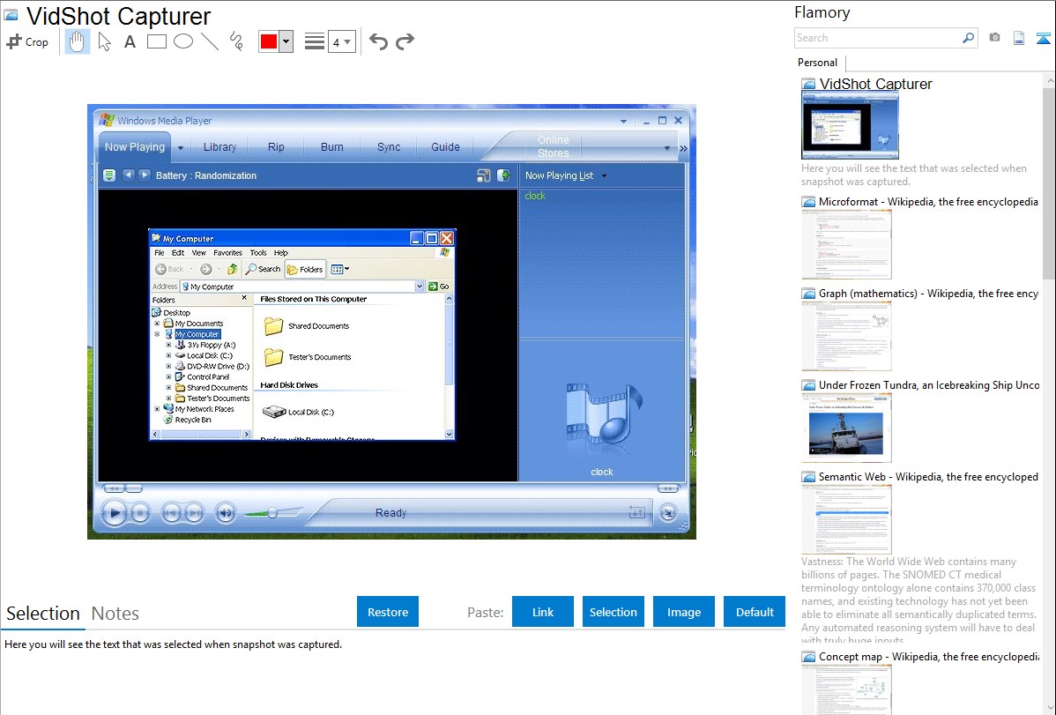Open the Guide tab in Windows Media Player

point(445,147)
